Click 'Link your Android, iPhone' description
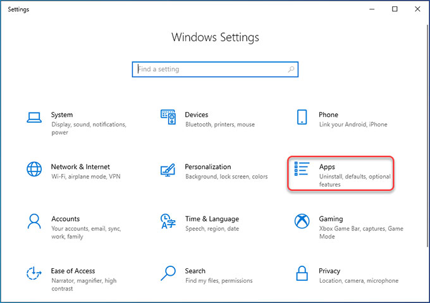The width and height of the screenshot is (430, 303). pos(353,125)
